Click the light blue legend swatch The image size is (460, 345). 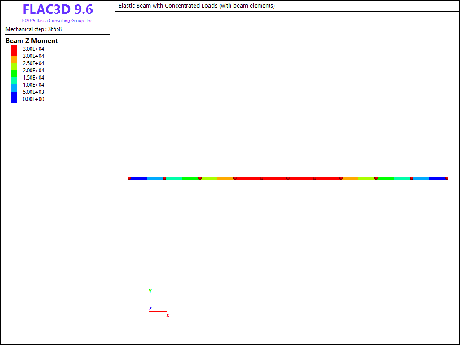(14, 88)
